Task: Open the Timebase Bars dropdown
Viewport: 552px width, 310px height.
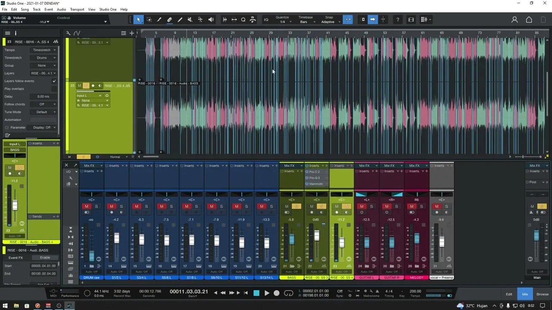Action: pos(306,22)
